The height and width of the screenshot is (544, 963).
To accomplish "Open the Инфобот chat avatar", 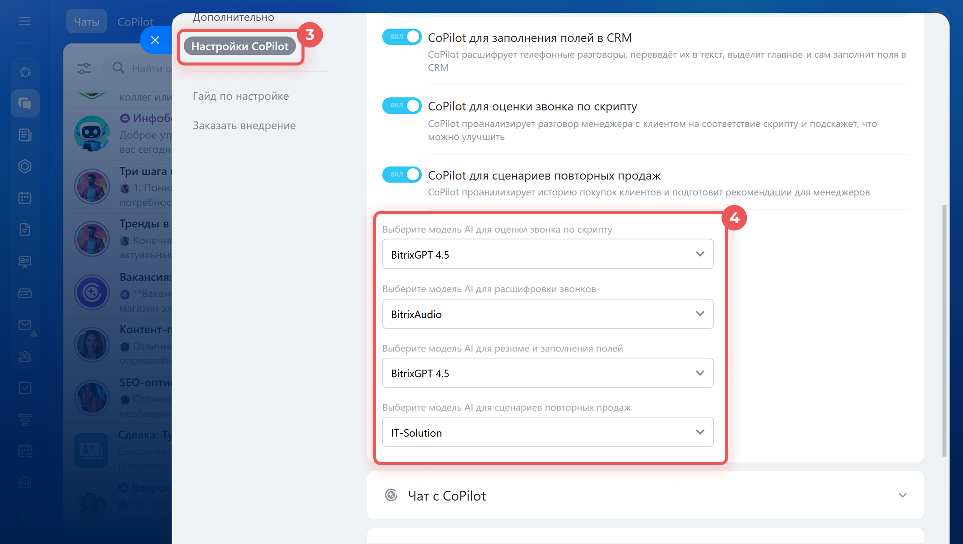I will 92,133.
